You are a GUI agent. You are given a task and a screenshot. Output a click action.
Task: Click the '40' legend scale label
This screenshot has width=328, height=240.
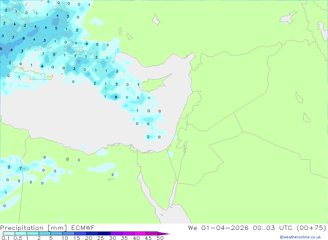[136, 238]
